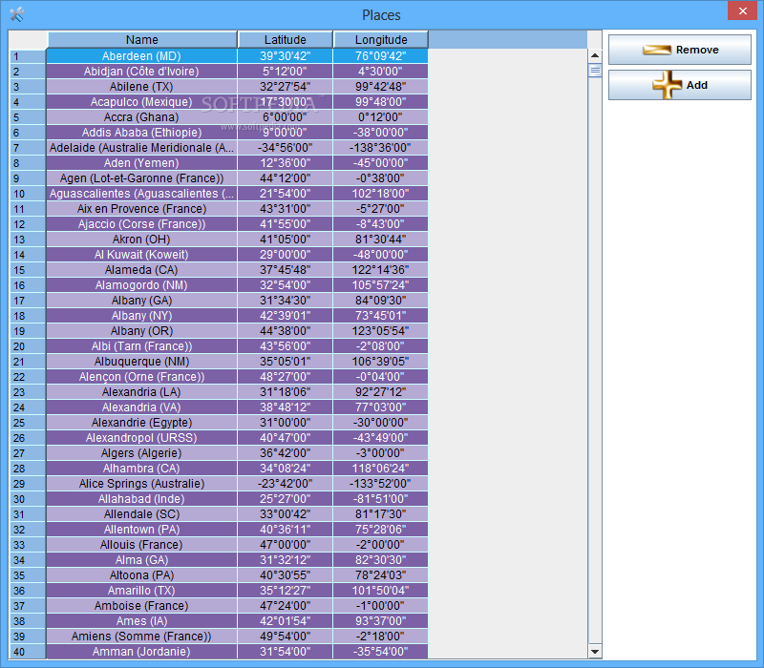Viewport: 764px width, 668px height.
Task: Select Abidjan (Côte d'Ivoire) entry
Action: pyautogui.click(x=141, y=71)
